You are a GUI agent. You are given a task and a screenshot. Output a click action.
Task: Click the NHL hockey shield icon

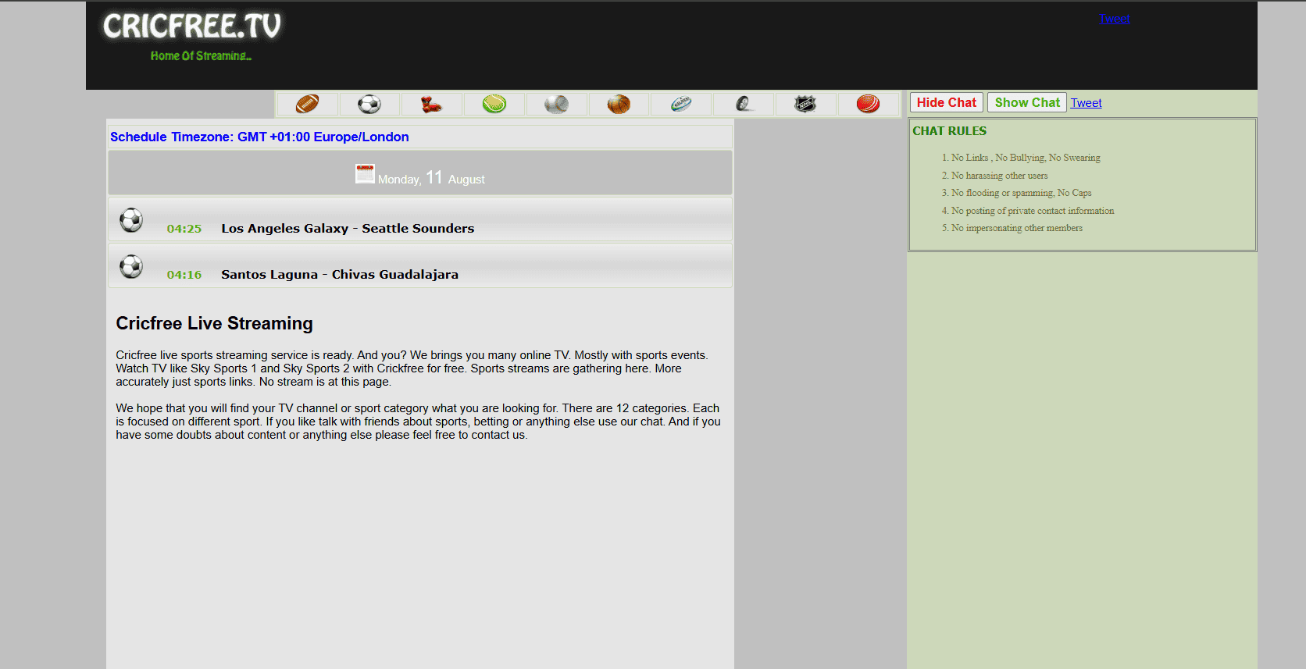(805, 104)
